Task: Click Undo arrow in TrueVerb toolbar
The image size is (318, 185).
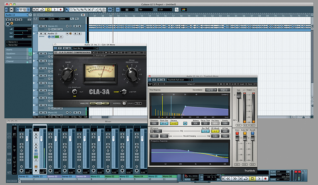Action: pyautogui.click(x=155, y=84)
